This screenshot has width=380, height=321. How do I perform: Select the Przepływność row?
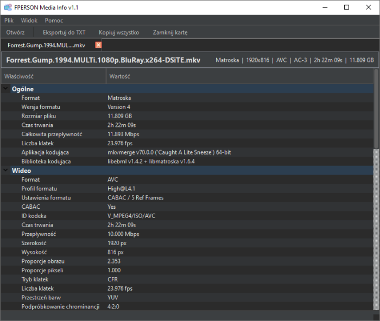(x=187, y=234)
